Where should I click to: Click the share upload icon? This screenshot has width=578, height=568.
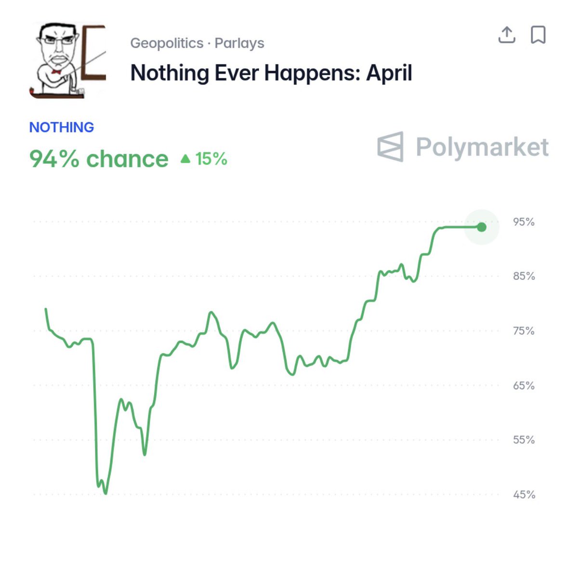point(506,35)
